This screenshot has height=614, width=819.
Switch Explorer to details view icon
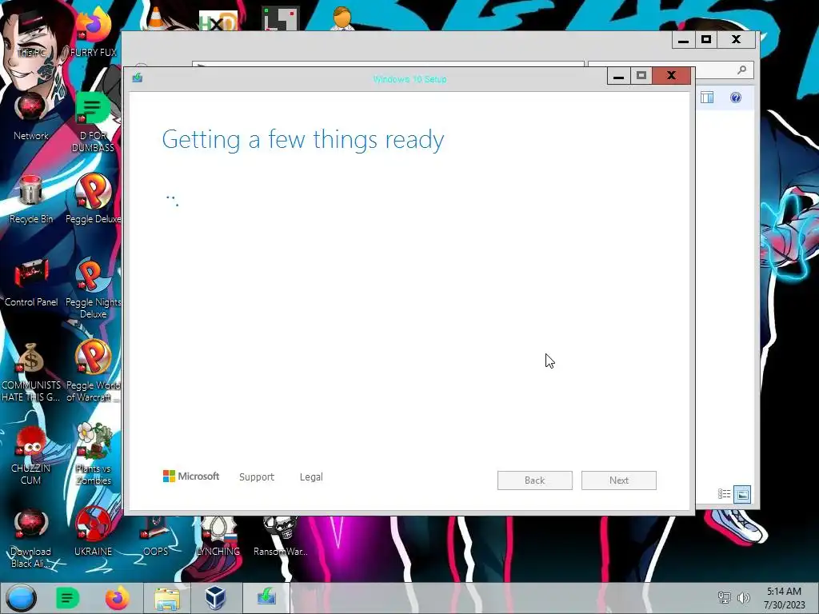724,493
